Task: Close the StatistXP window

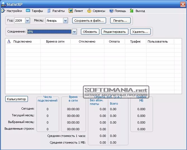Action: click(183, 4)
